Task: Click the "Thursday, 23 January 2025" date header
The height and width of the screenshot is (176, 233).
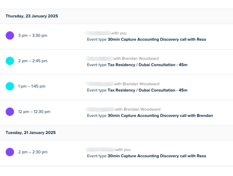Action: click(x=32, y=16)
